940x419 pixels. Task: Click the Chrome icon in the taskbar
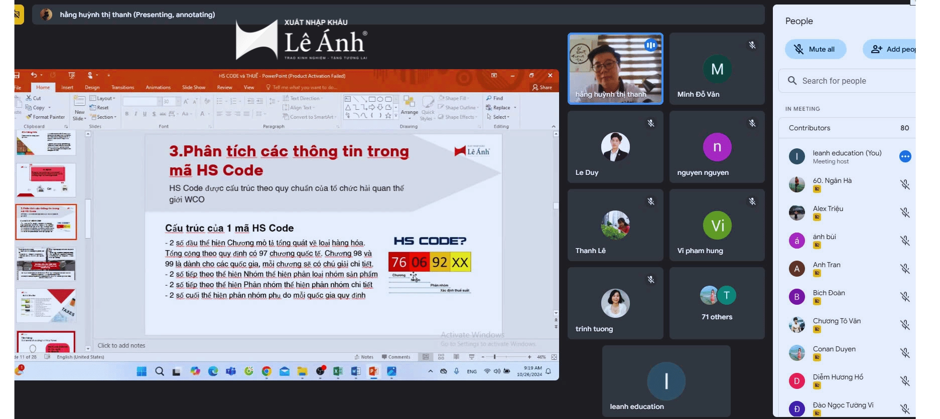click(x=266, y=371)
